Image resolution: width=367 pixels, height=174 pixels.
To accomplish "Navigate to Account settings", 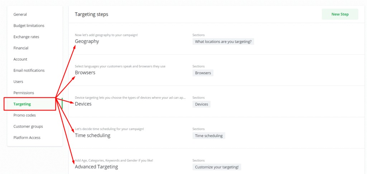I will pos(20,59).
